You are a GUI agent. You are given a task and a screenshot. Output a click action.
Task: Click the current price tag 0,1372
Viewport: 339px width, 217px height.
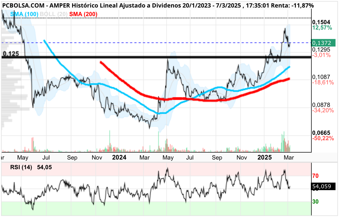323,43
